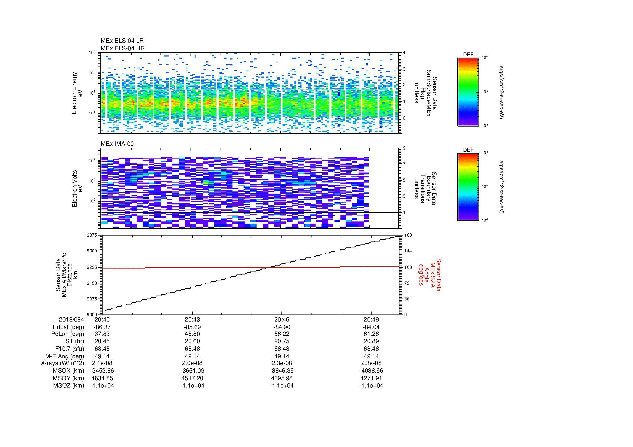Viewport: 633px width, 447px height.
Task: Click the PdLon value '37.83'
Action: point(102,334)
